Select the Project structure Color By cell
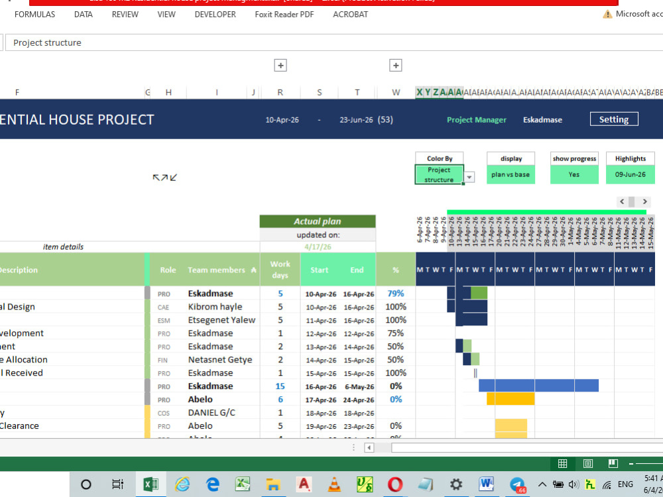This screenshot has width=663, height=497. (439, 174)
